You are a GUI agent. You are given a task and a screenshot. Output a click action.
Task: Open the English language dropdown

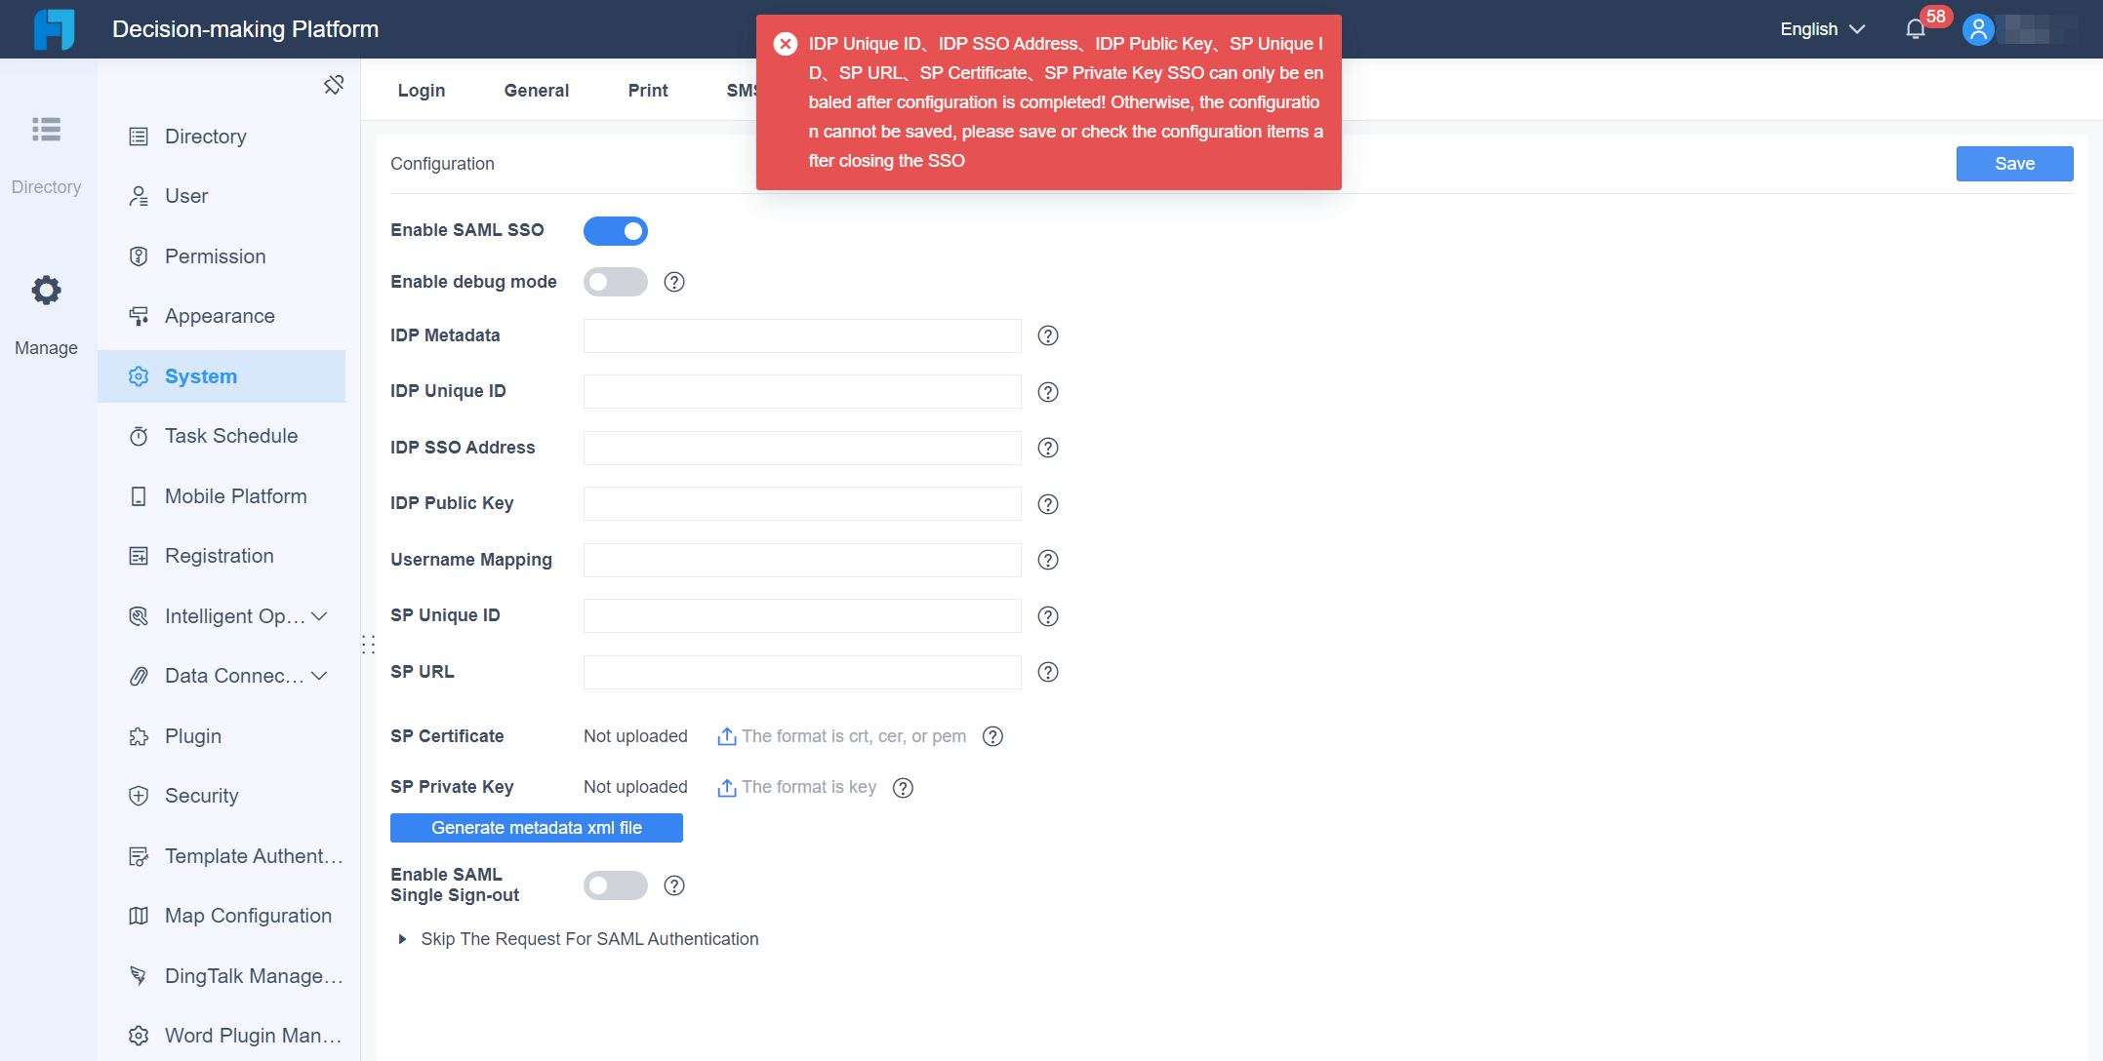point(1821,29)
